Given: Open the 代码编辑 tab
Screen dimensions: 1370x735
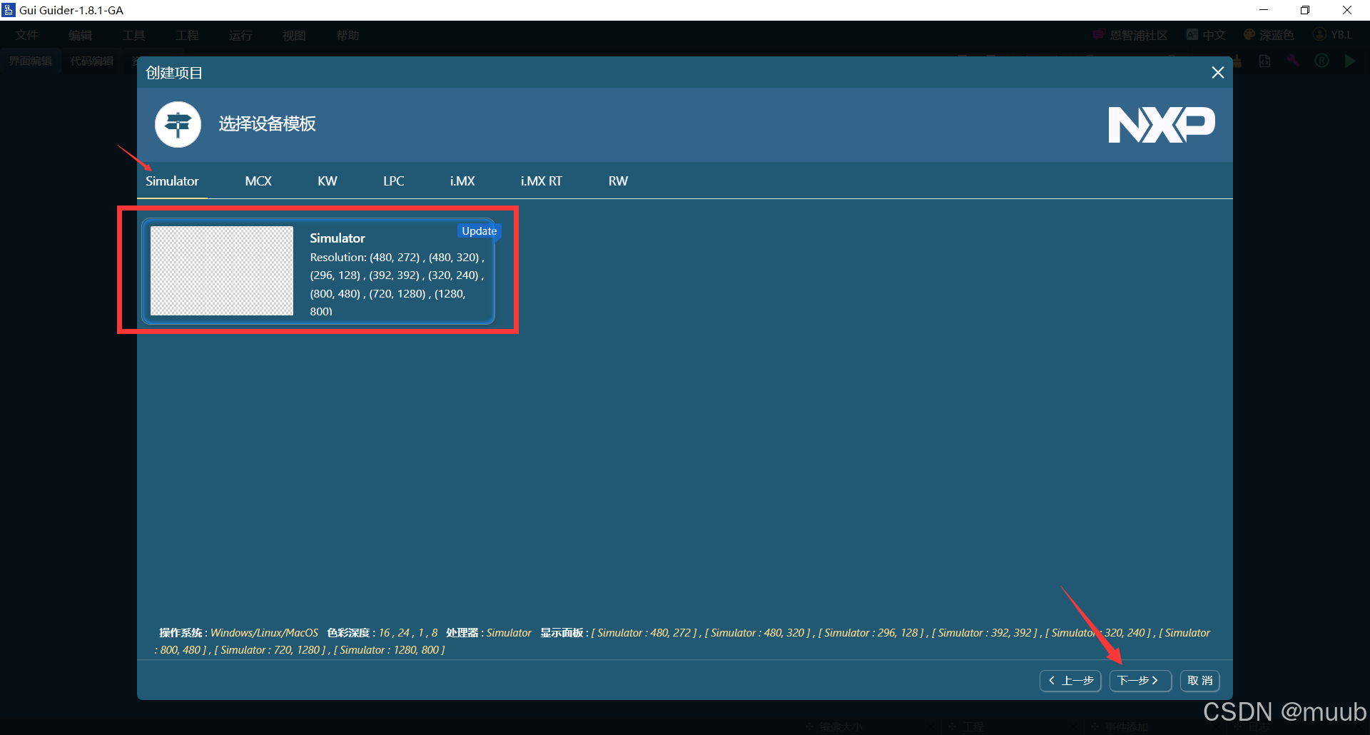Looking at the screenshot, I should (91, 61).
